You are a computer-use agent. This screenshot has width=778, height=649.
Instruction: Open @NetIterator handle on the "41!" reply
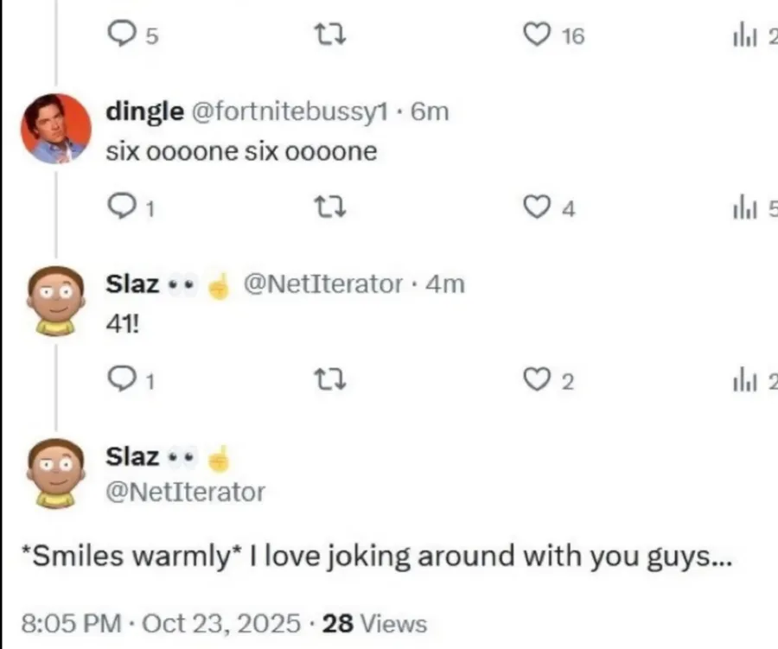323,283
